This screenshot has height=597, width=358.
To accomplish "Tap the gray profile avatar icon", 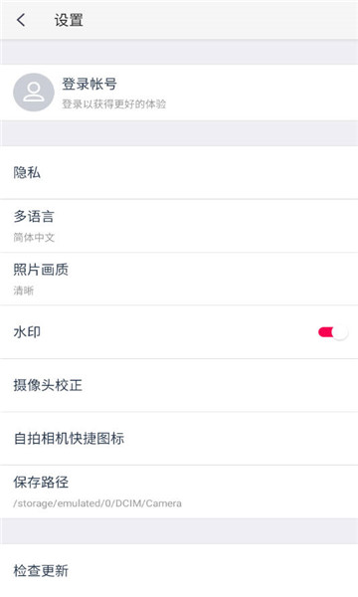I will [34, 93].
